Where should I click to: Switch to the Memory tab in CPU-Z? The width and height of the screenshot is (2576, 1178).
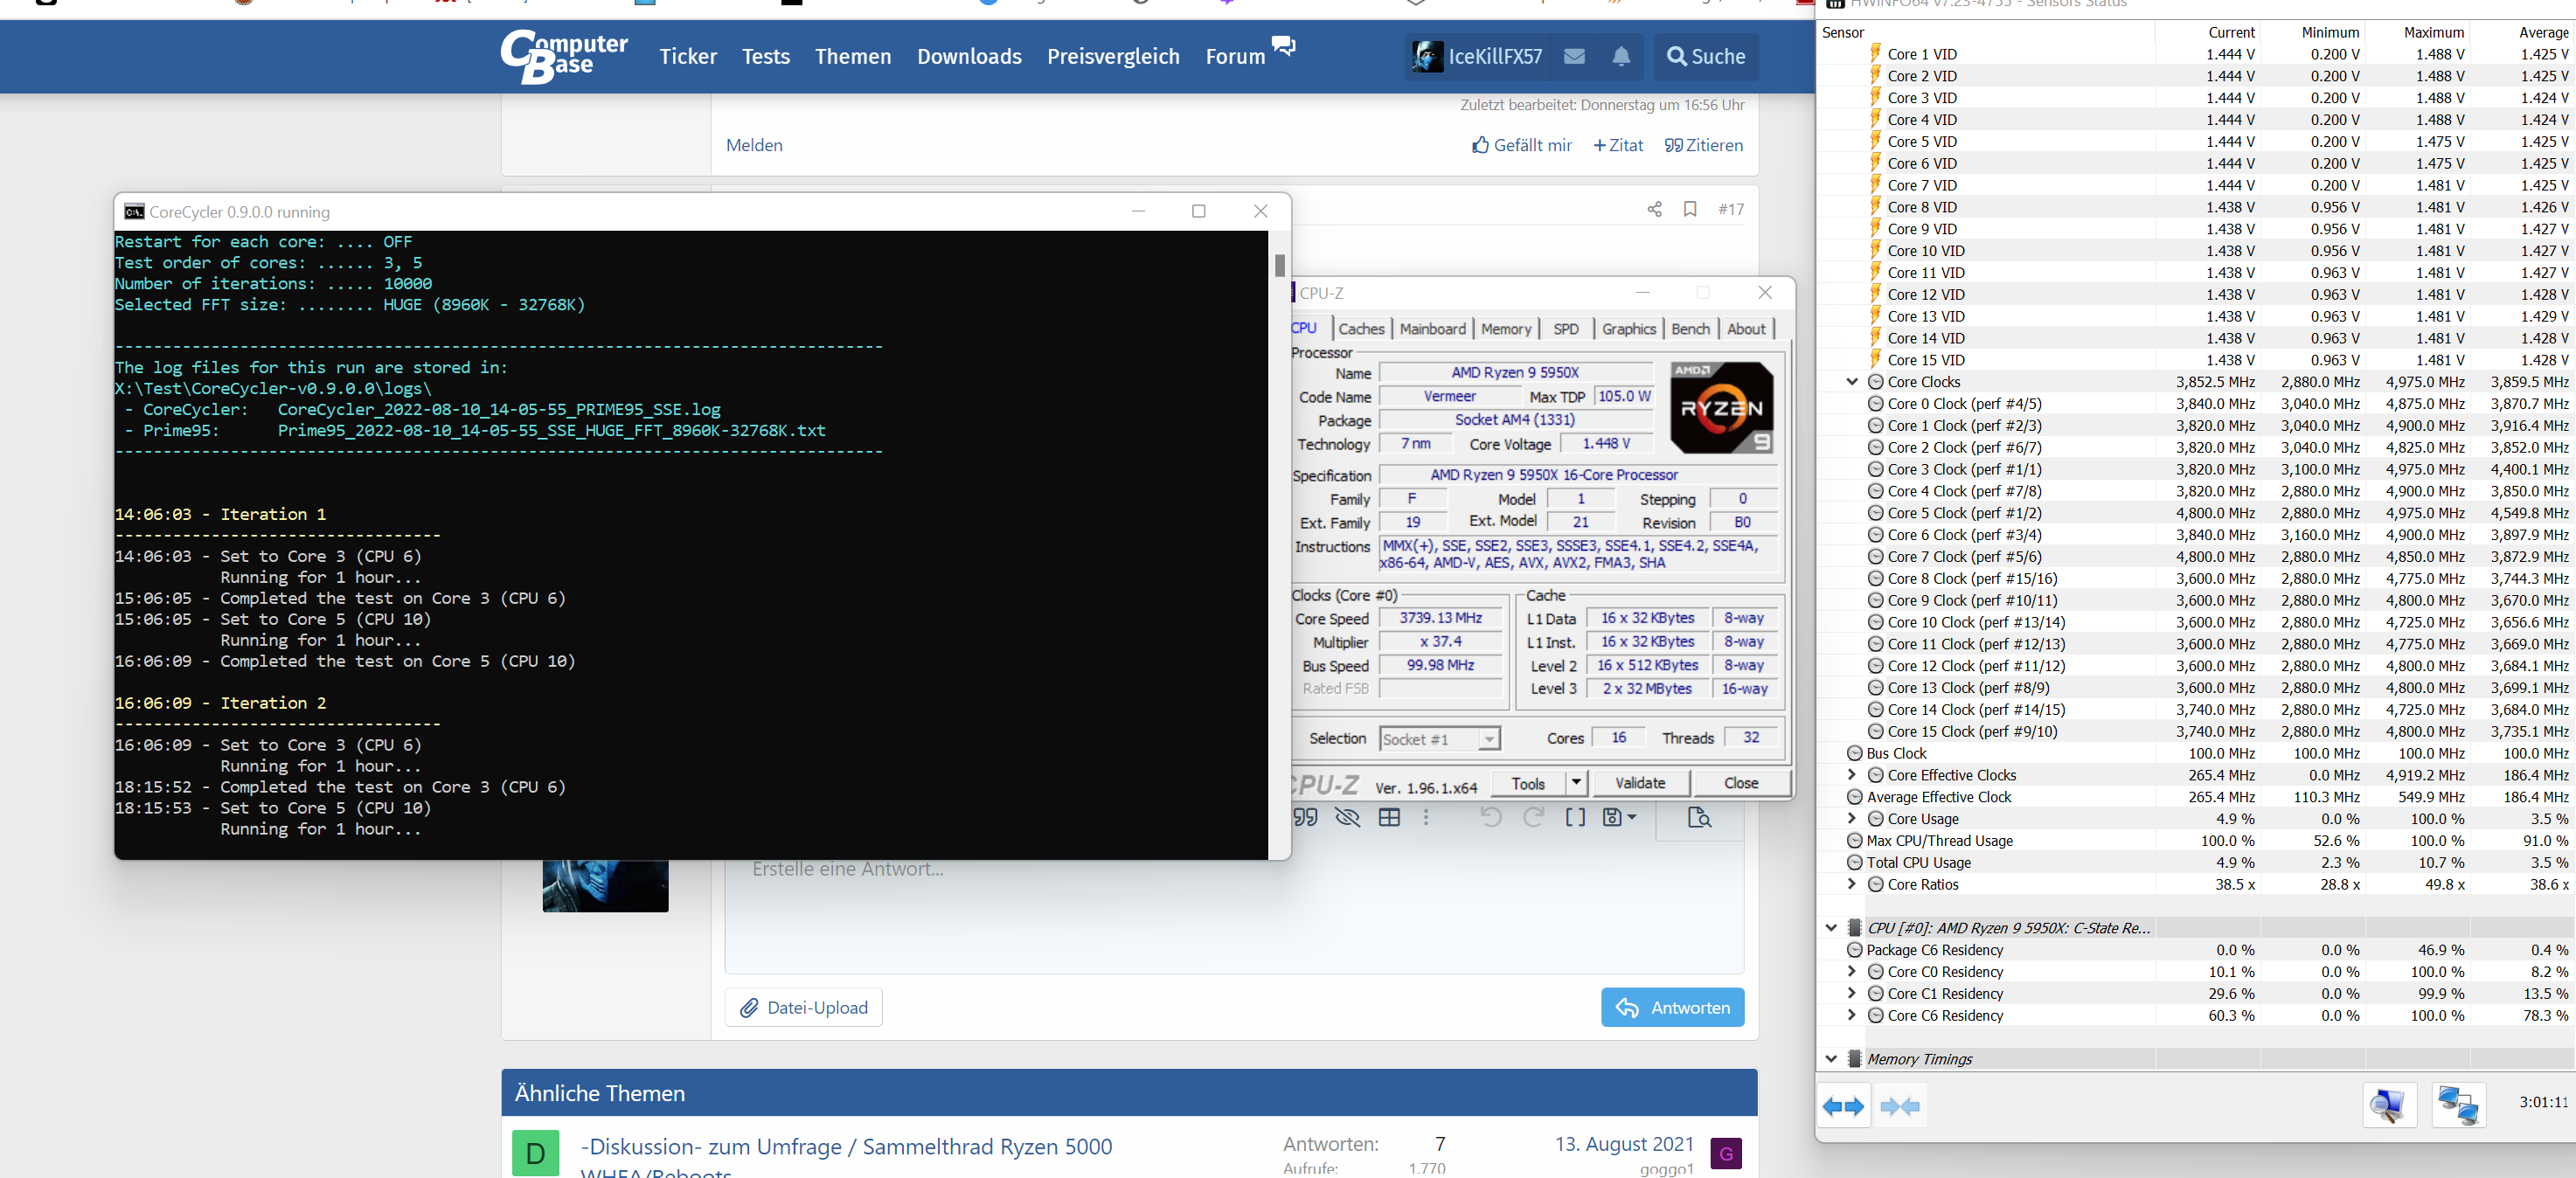point(1505,329)
